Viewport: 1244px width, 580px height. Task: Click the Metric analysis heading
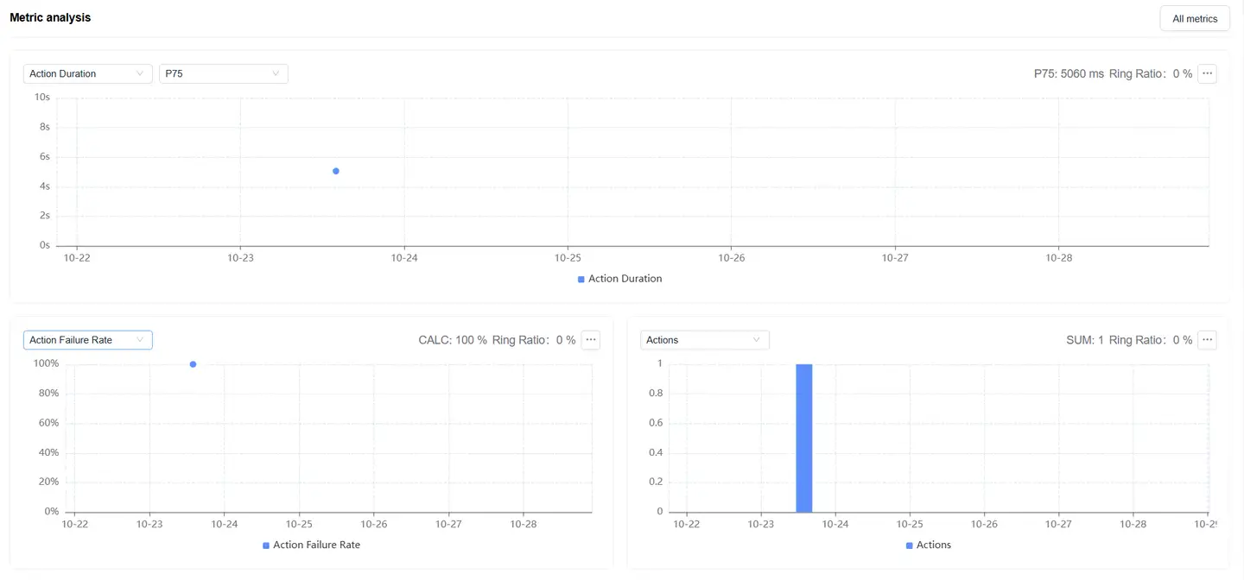pos(50,17)
